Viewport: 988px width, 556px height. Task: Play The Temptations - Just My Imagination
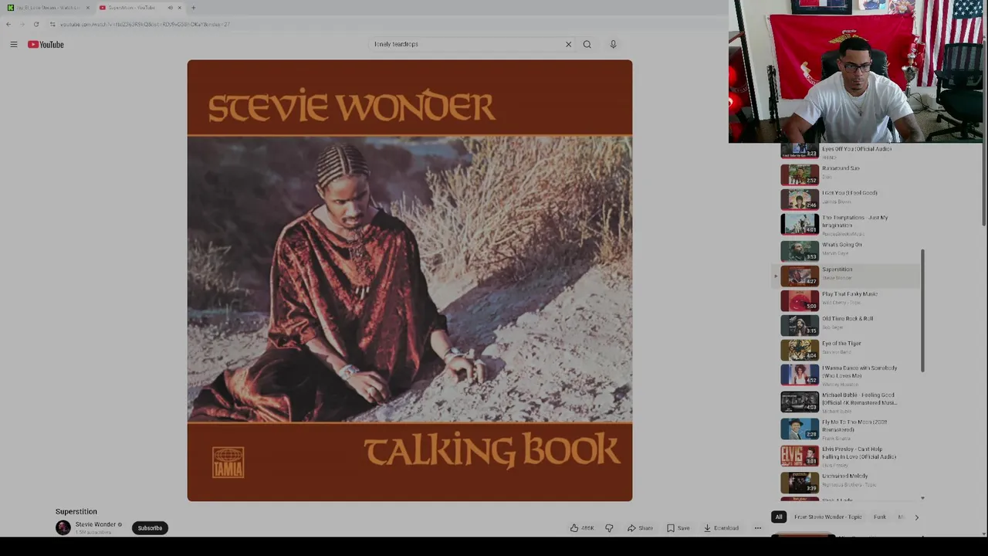(x=848, y=225)
